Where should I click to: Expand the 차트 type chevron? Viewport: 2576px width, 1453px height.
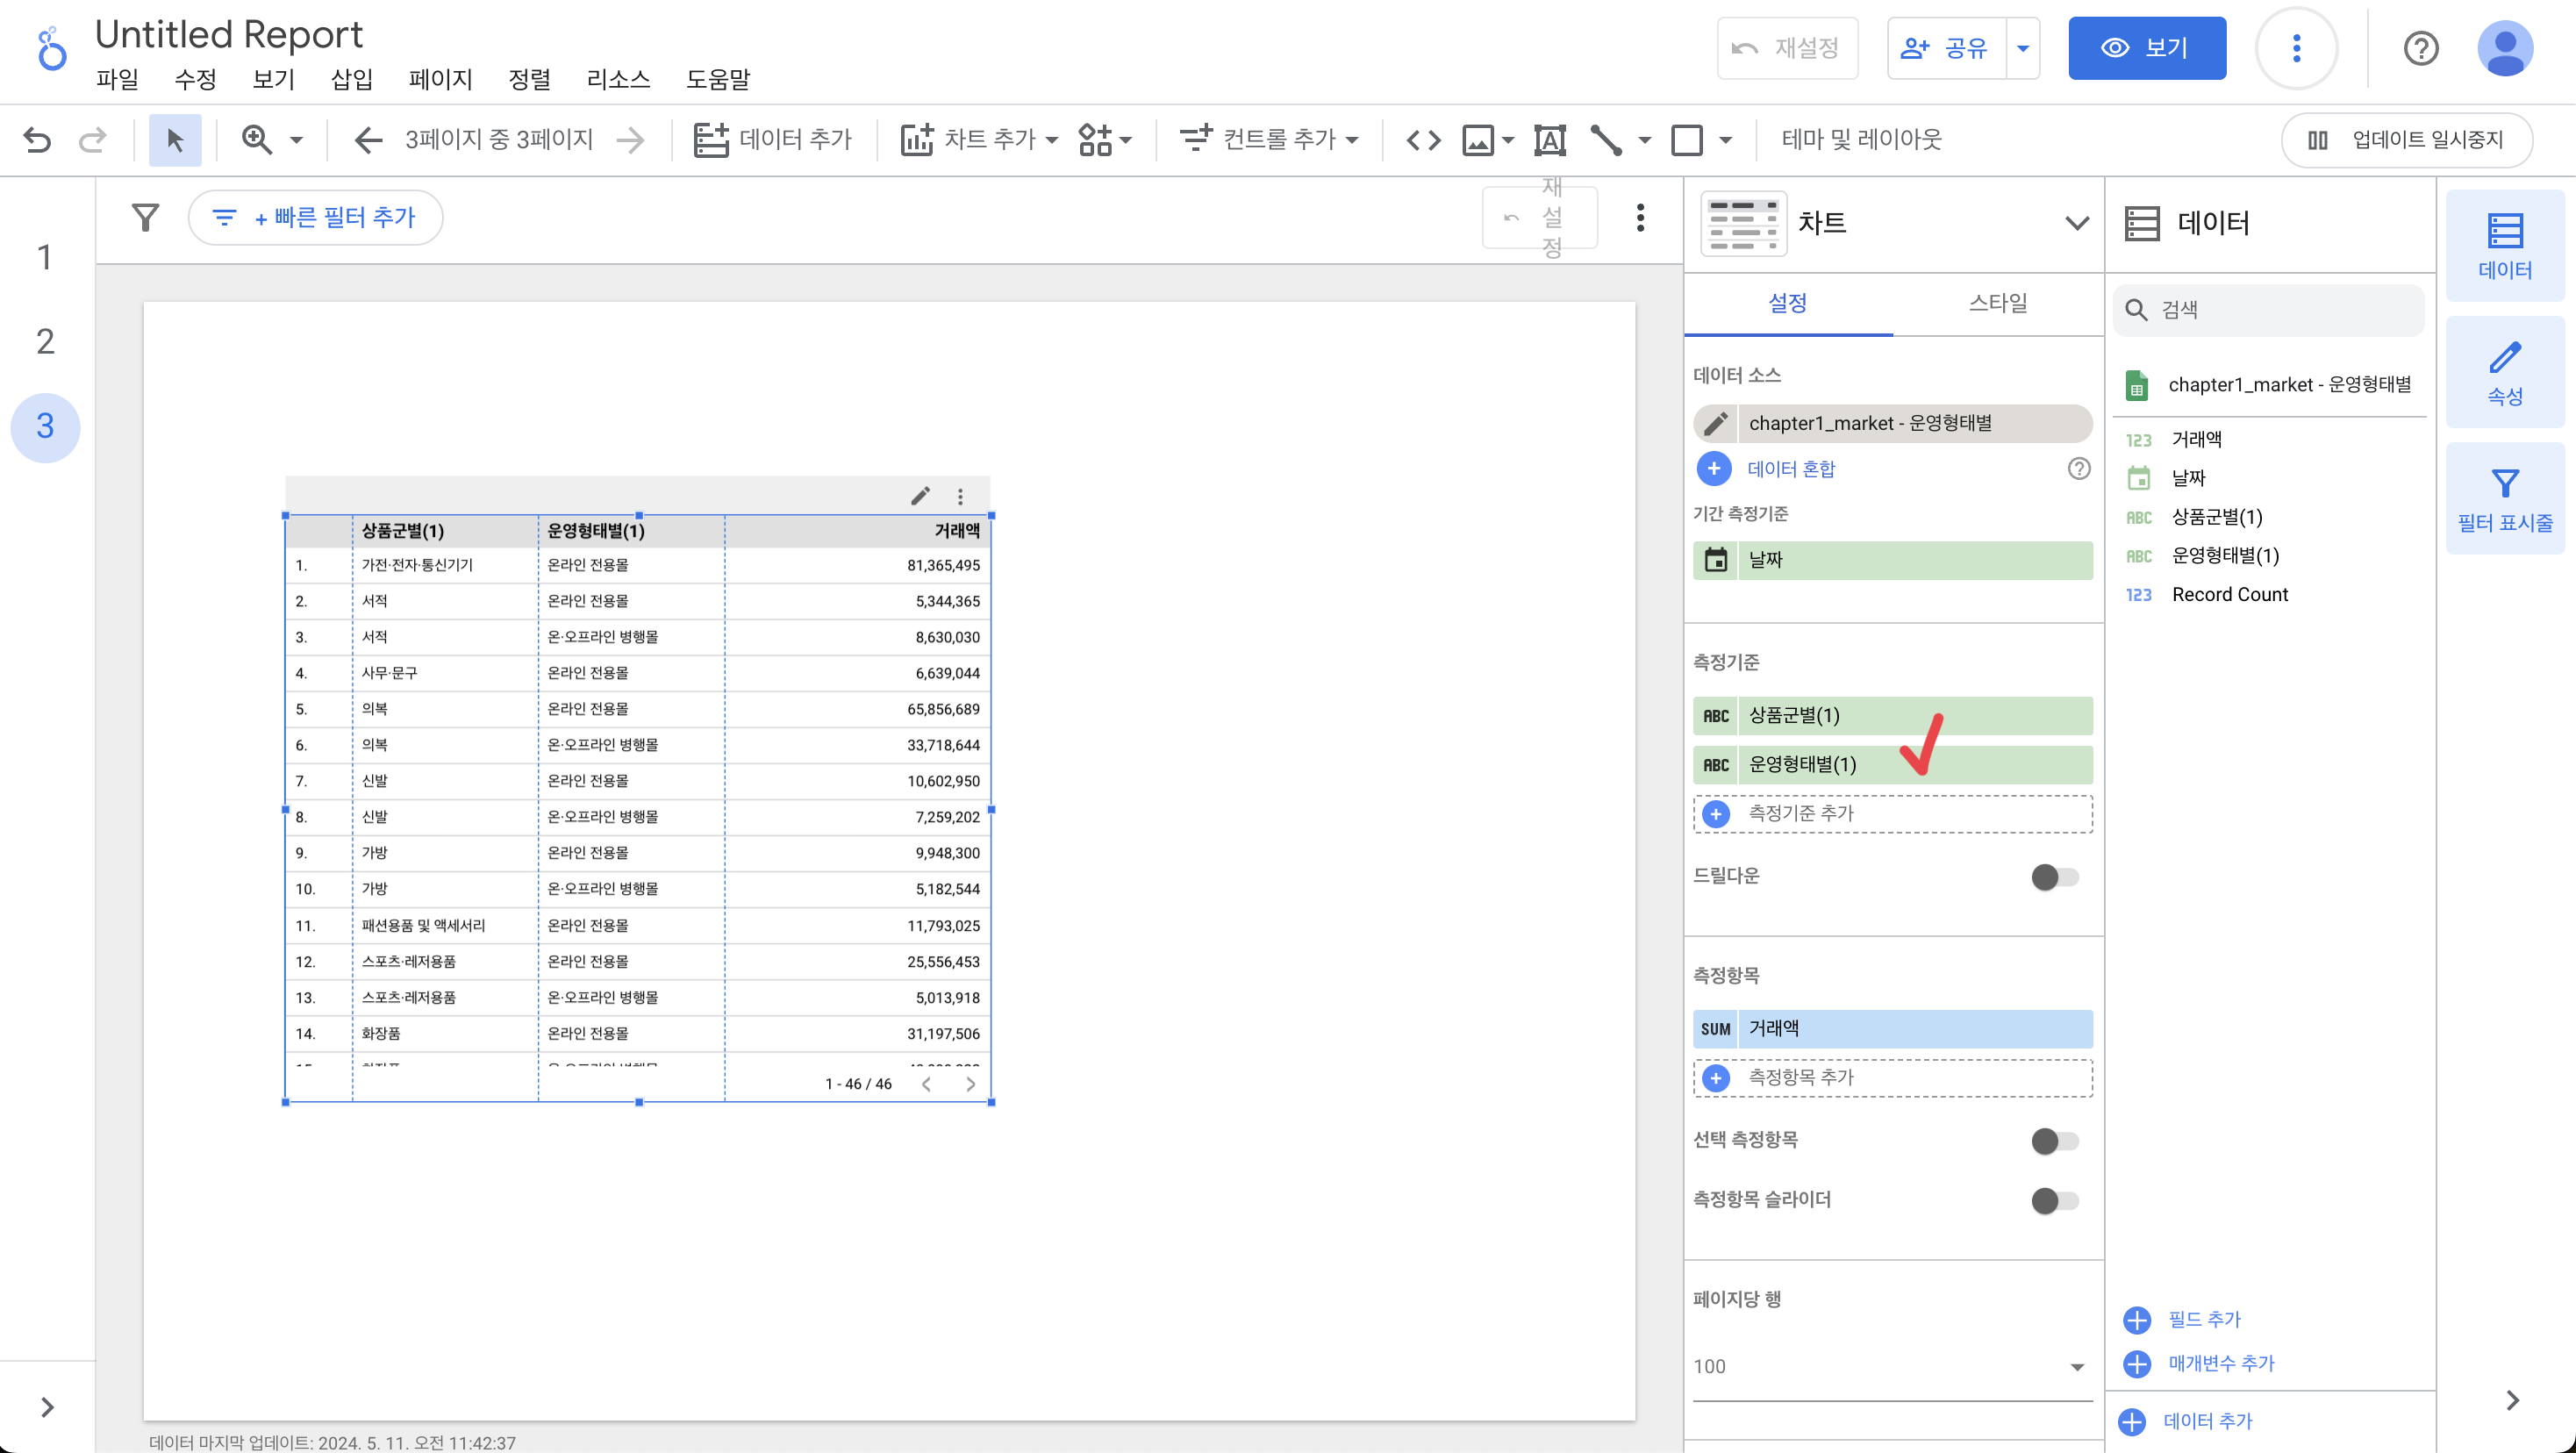click(2076, 223)
